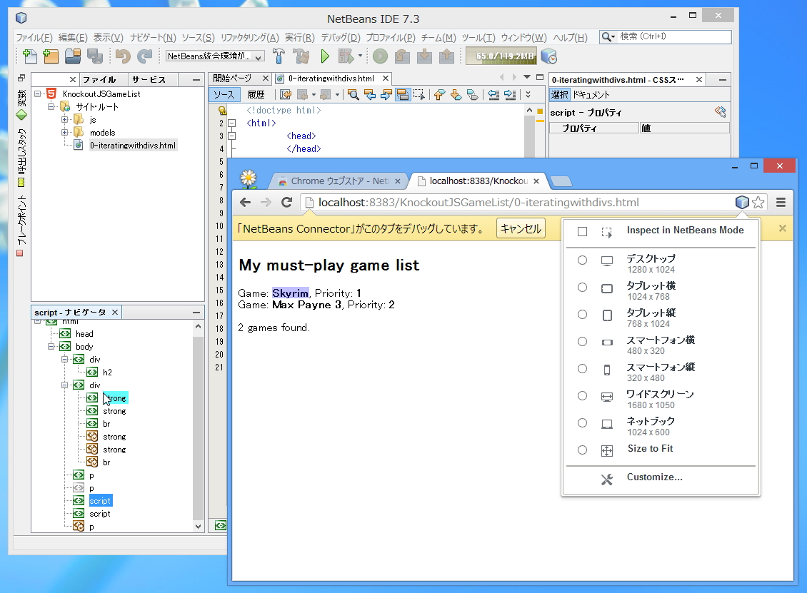
Task: Select the Open Project folder icon
Action: coord(71,55)
